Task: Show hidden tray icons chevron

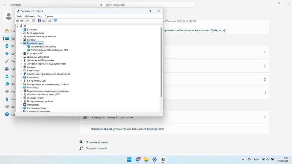Action: pyautogui.click(x=243, y=160)
